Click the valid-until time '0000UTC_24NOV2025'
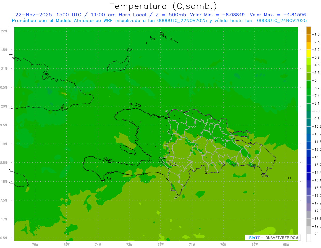This screenshot has width=321, height=248. (x=282, y=20)
